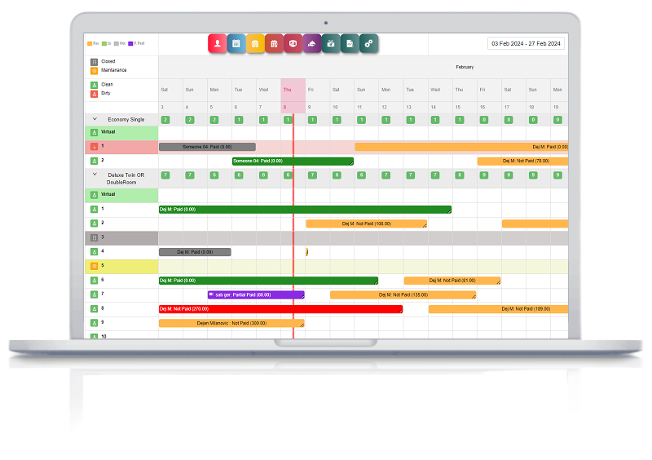Screen dimensions: 652x460
Task: Click the purple sab ger: Partial Paid booking bar
Action: [256, 295]
